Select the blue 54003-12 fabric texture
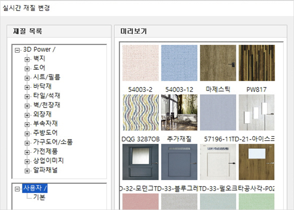 pyautogui.click(x=179, y=63)
